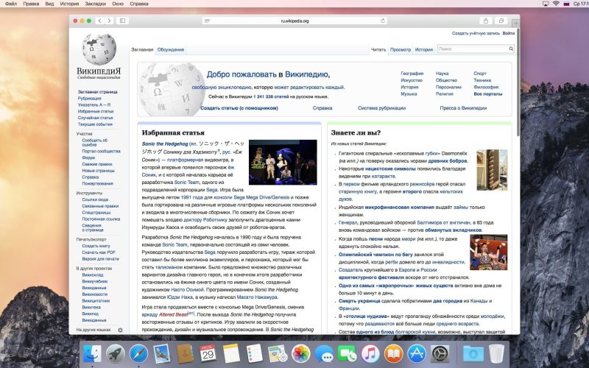The width and height of the screenshot is (589, 368).
Task: Open App Store icon in Dock
Action: coord(417,353)
